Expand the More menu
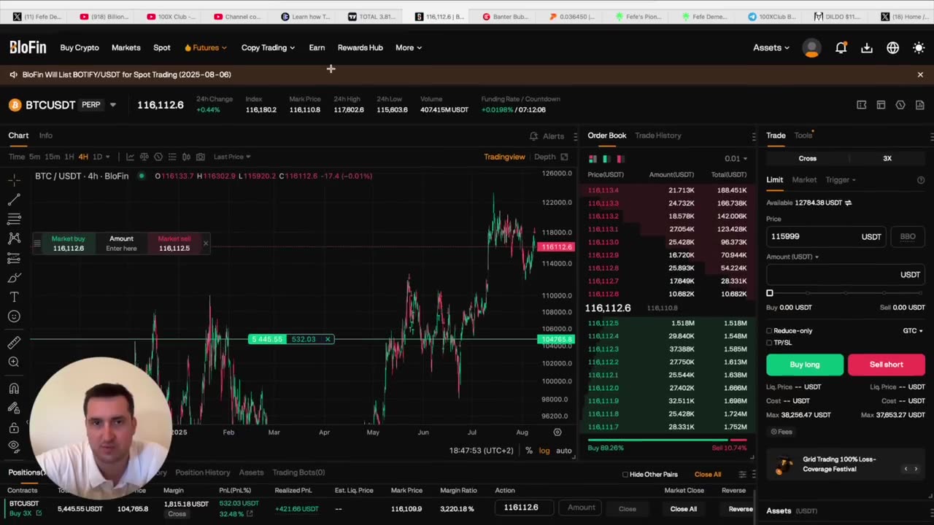 point(409,47)
